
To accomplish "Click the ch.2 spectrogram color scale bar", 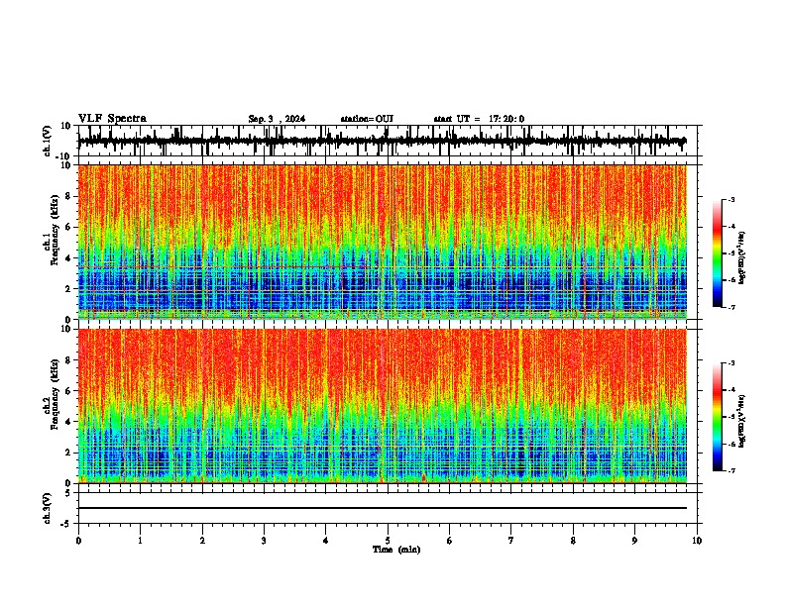I will coord(718,417).
